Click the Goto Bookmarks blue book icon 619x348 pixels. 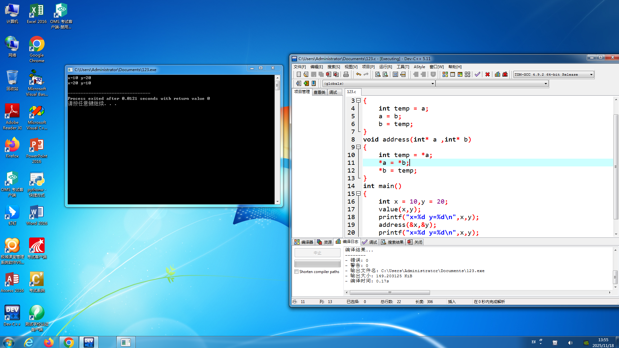tap(314, 83)
